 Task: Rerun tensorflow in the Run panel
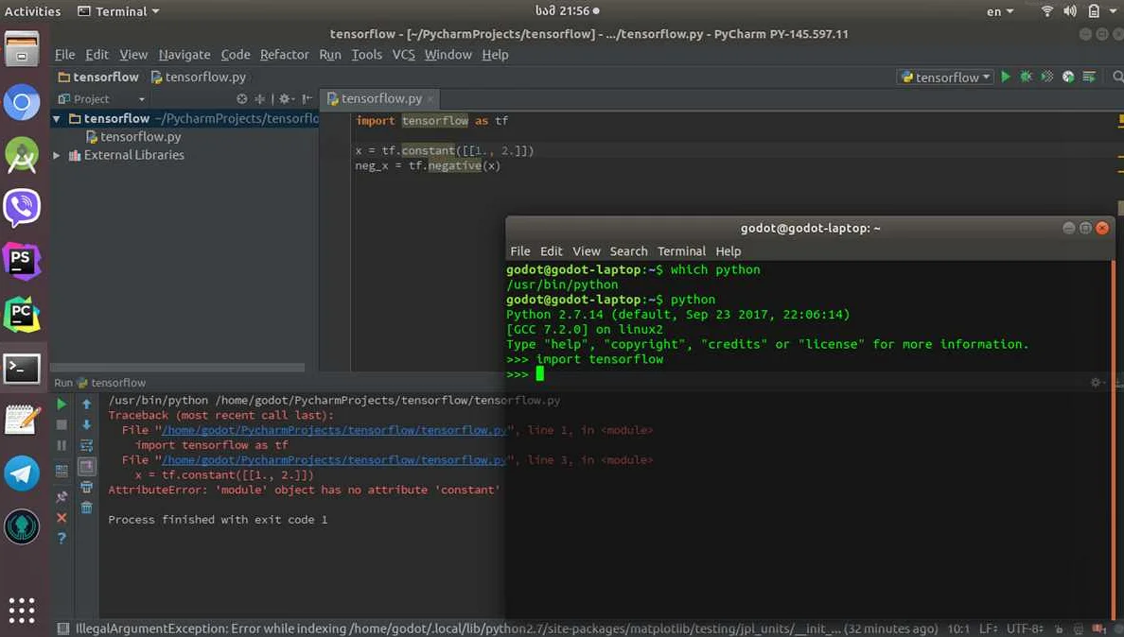click(61, 405)
